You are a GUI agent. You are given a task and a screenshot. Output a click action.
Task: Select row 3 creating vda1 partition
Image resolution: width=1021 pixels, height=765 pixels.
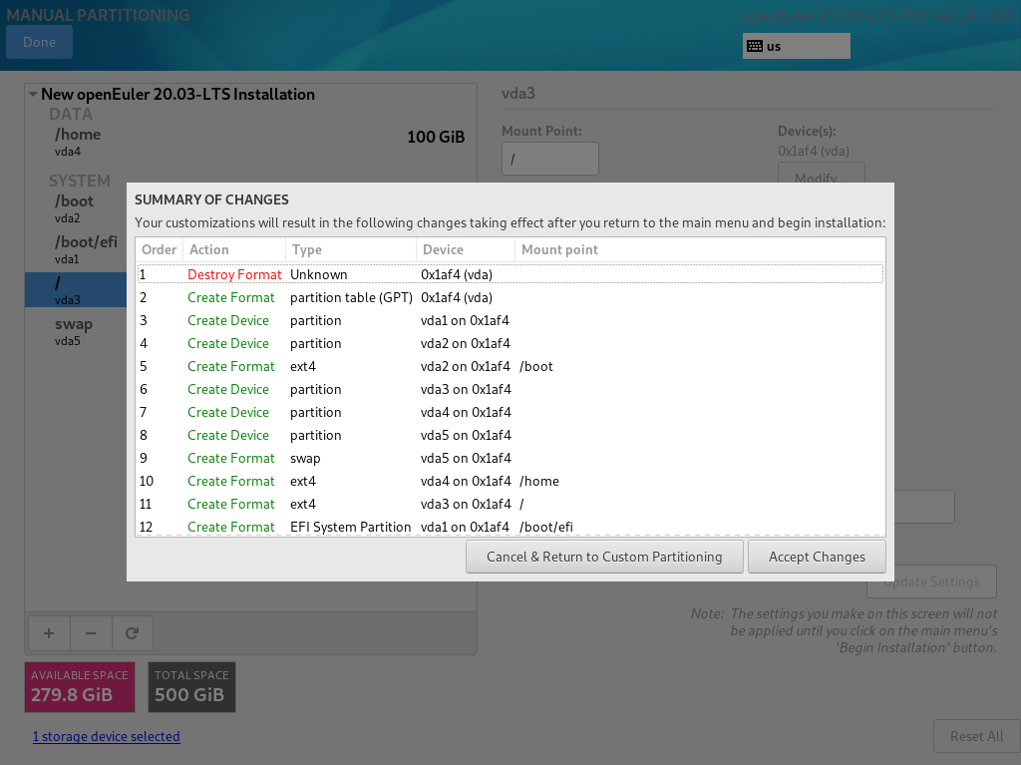pyautogui.click(x=510, y=320)
